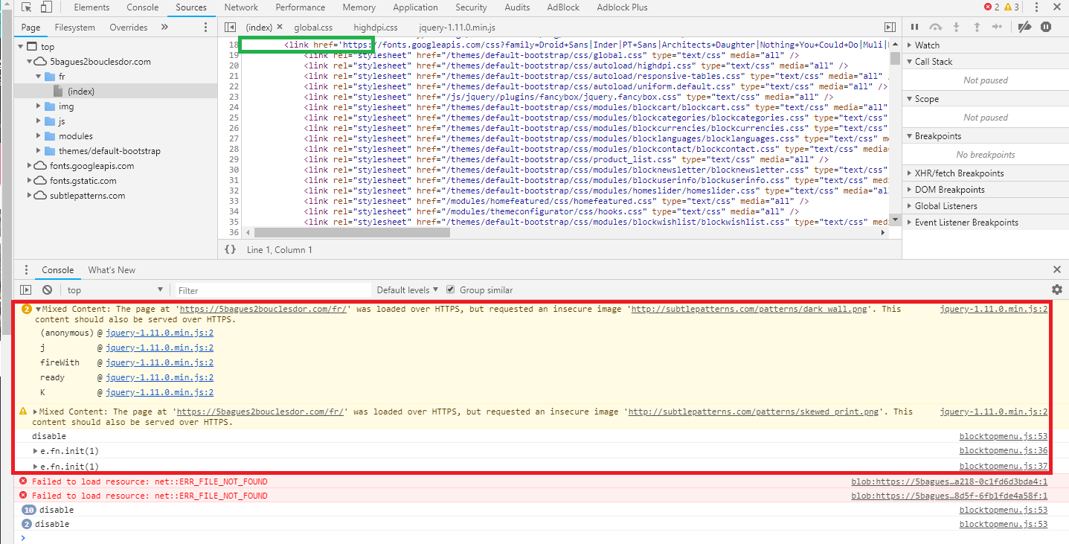Expand subtlepatterns.com domain
This screenshot has width=1069, height=544.
pyautogui.click(x=30, y=196)
